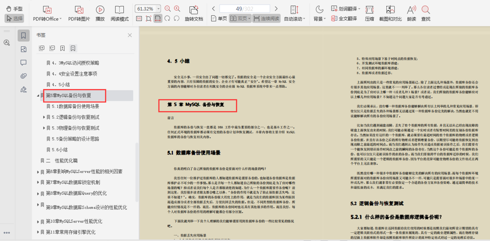Open the signature pen panel
490x241 pixels.
[23, 89]
